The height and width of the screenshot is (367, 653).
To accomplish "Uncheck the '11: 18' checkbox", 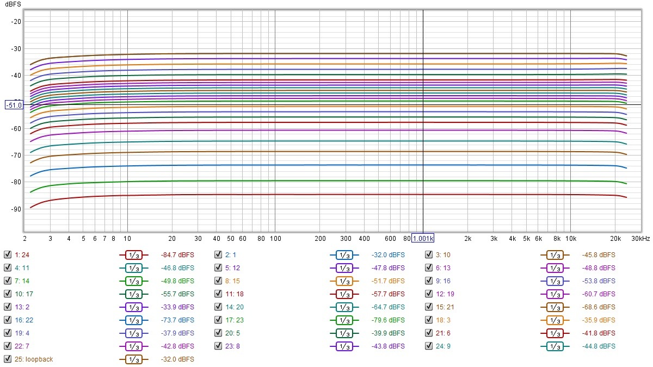I will tap(218, 294).
